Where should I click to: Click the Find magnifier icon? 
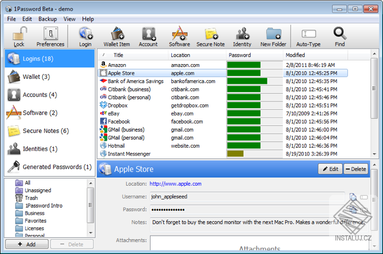[340, 33]
